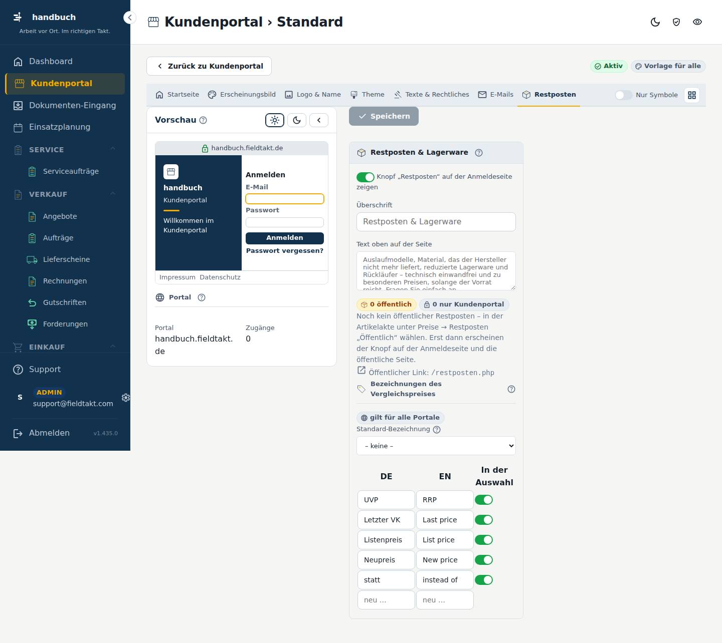Click Passwort vergessen? link in preview
The image size is (722, 643).
(x=285, y=251)
